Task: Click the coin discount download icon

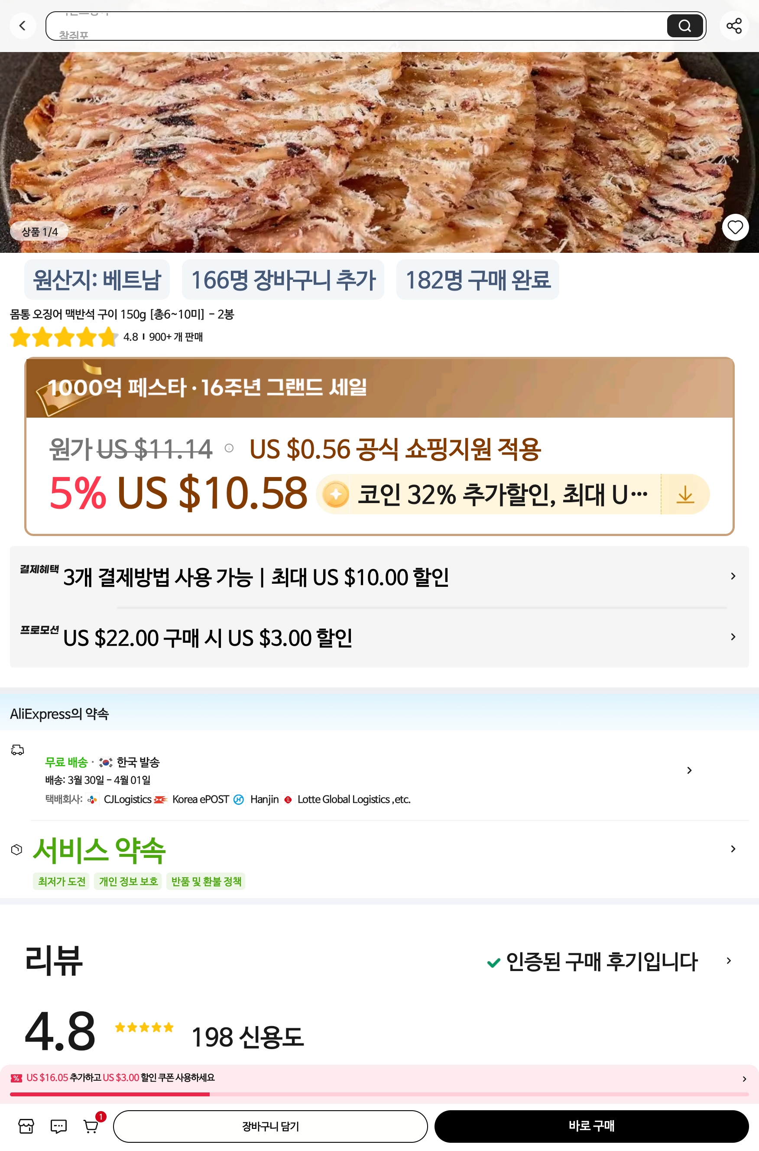Action: coord(685,494)
